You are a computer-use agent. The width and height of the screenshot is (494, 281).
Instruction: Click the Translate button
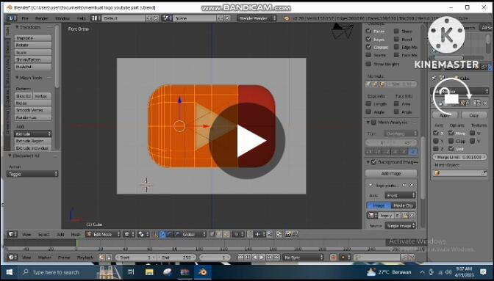[x=33, y=38]
